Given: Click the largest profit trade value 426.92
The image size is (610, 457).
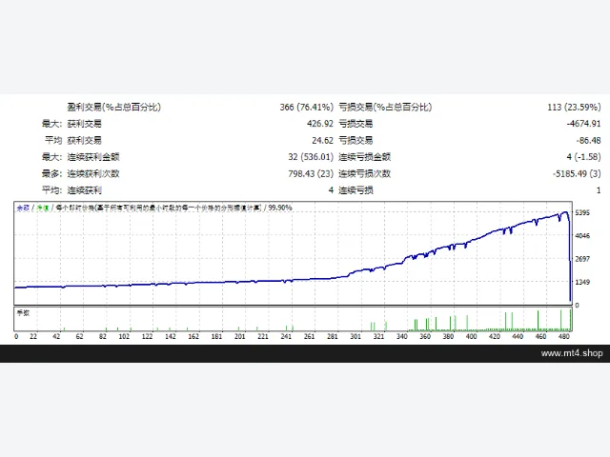Looking at the screenshot, I should (x=320, y=124).
